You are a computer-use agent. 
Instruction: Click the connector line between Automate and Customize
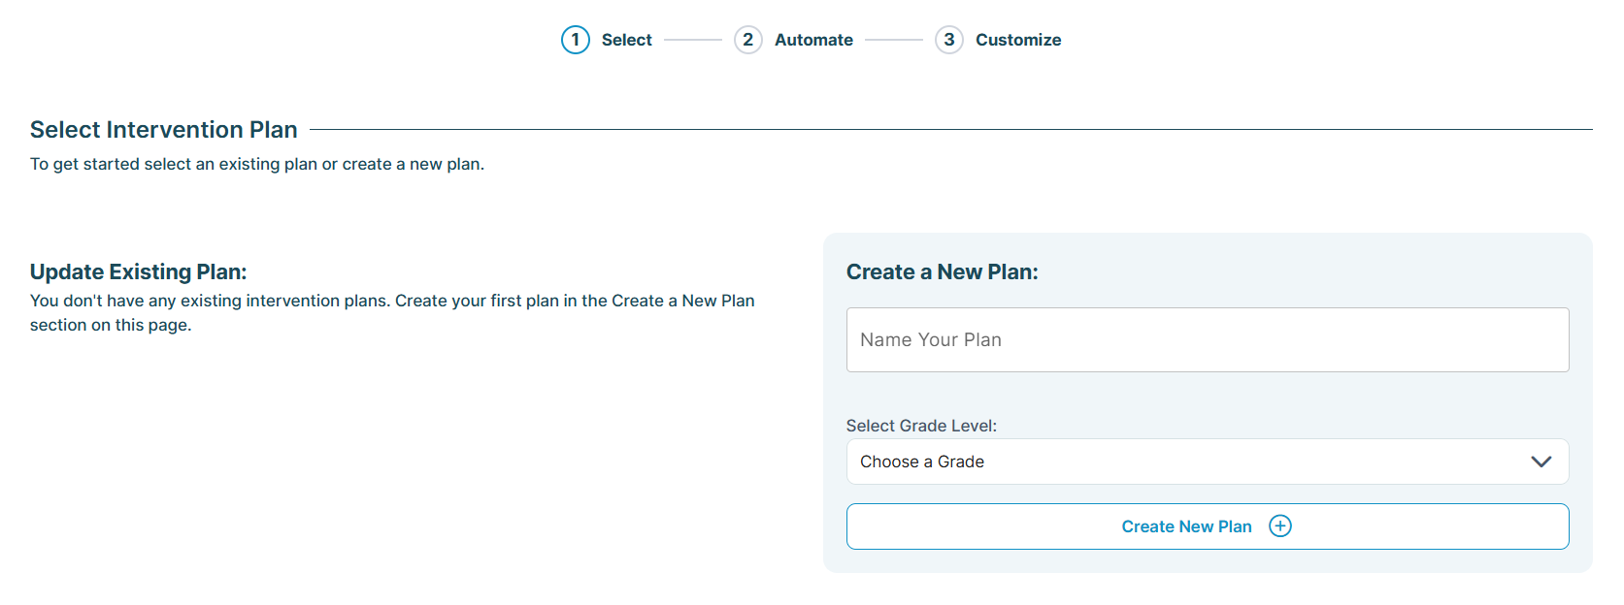[x=893, y=40]
